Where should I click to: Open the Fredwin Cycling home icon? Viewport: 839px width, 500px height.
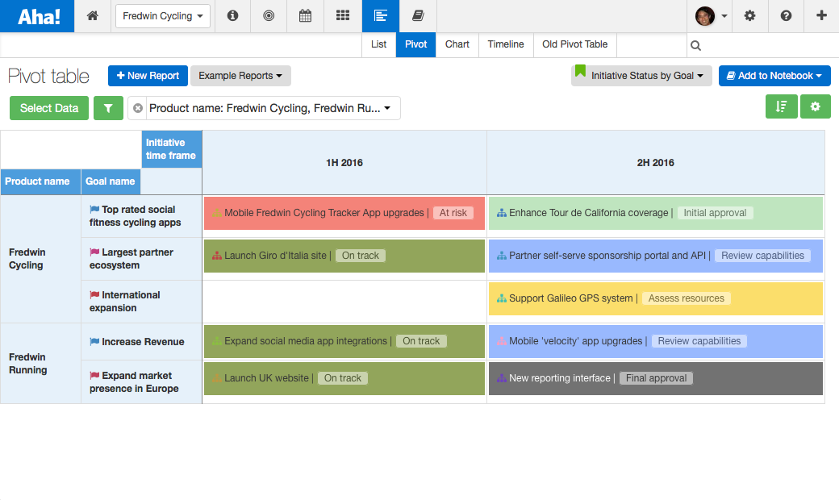point(92,15)
